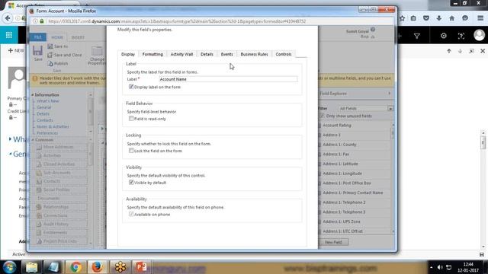
Task: Open the Activity Wall tab
Action: [x=181, y=54]
